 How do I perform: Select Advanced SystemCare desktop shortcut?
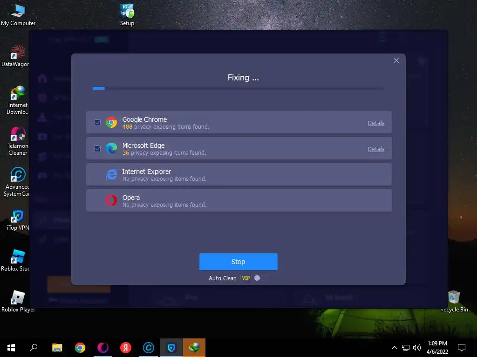tap(17, 182)
